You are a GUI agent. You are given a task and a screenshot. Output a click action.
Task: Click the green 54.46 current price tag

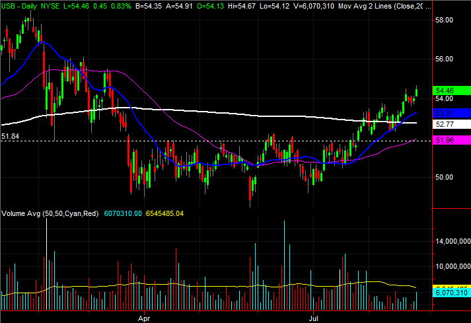click(x=451, y=90)
